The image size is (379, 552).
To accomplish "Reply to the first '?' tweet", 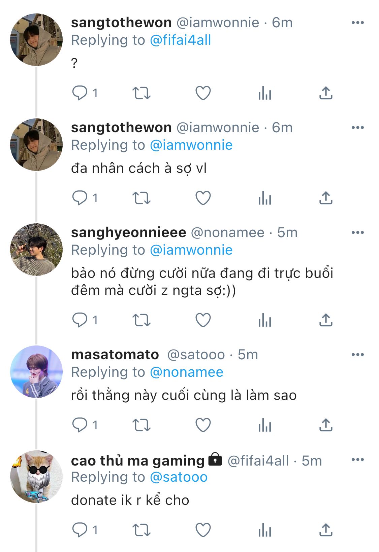I will (x=80, y=93).
